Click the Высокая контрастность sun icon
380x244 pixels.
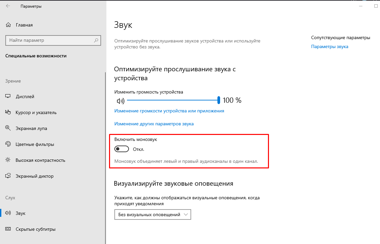pos(8,160)
